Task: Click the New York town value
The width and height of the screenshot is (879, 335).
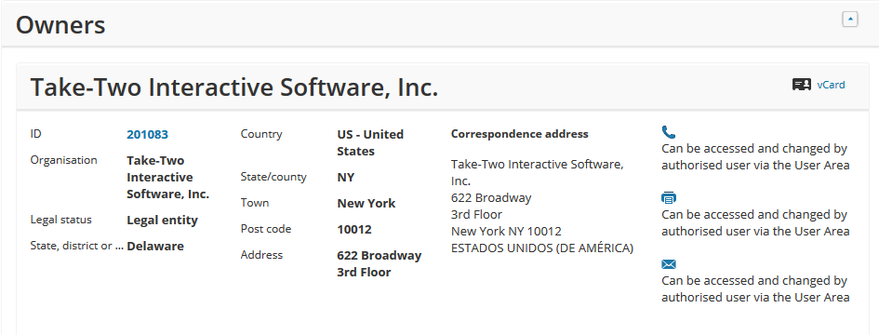Action: point(366,203)
